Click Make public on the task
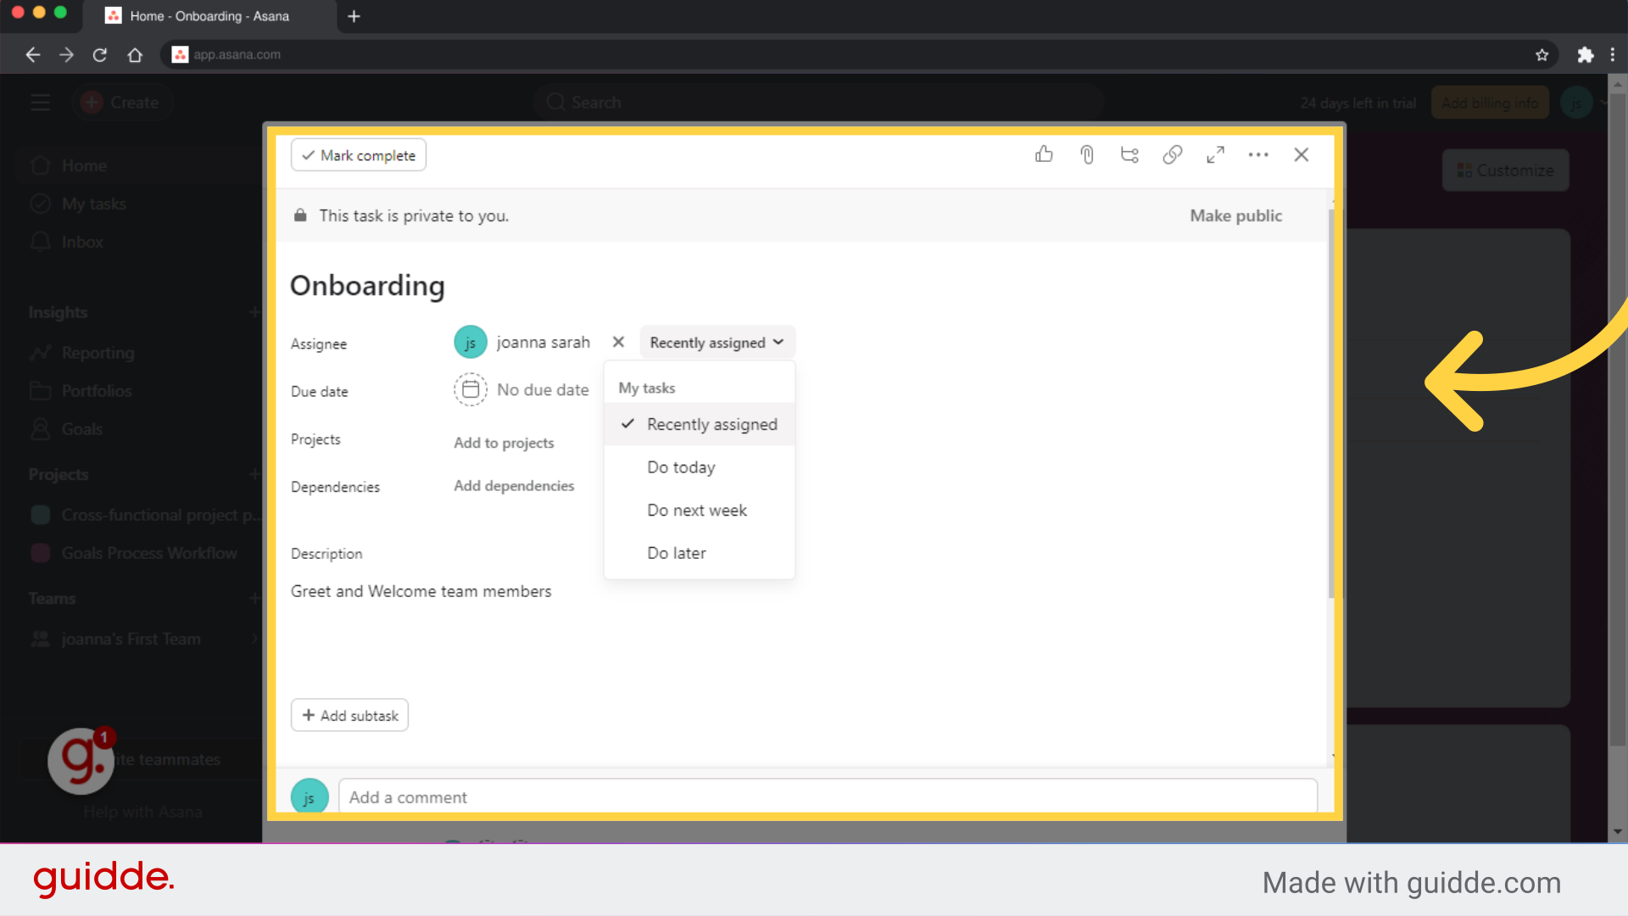Viewport: 1628px width, 916px height. pos(1235,215)
